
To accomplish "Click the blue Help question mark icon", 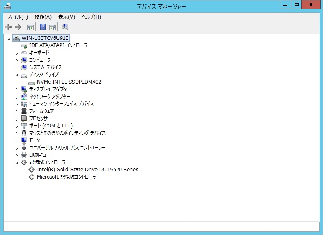I will [43, 27].
